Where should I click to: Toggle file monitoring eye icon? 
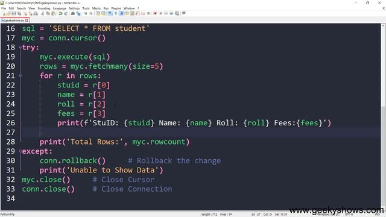[148, 13]
